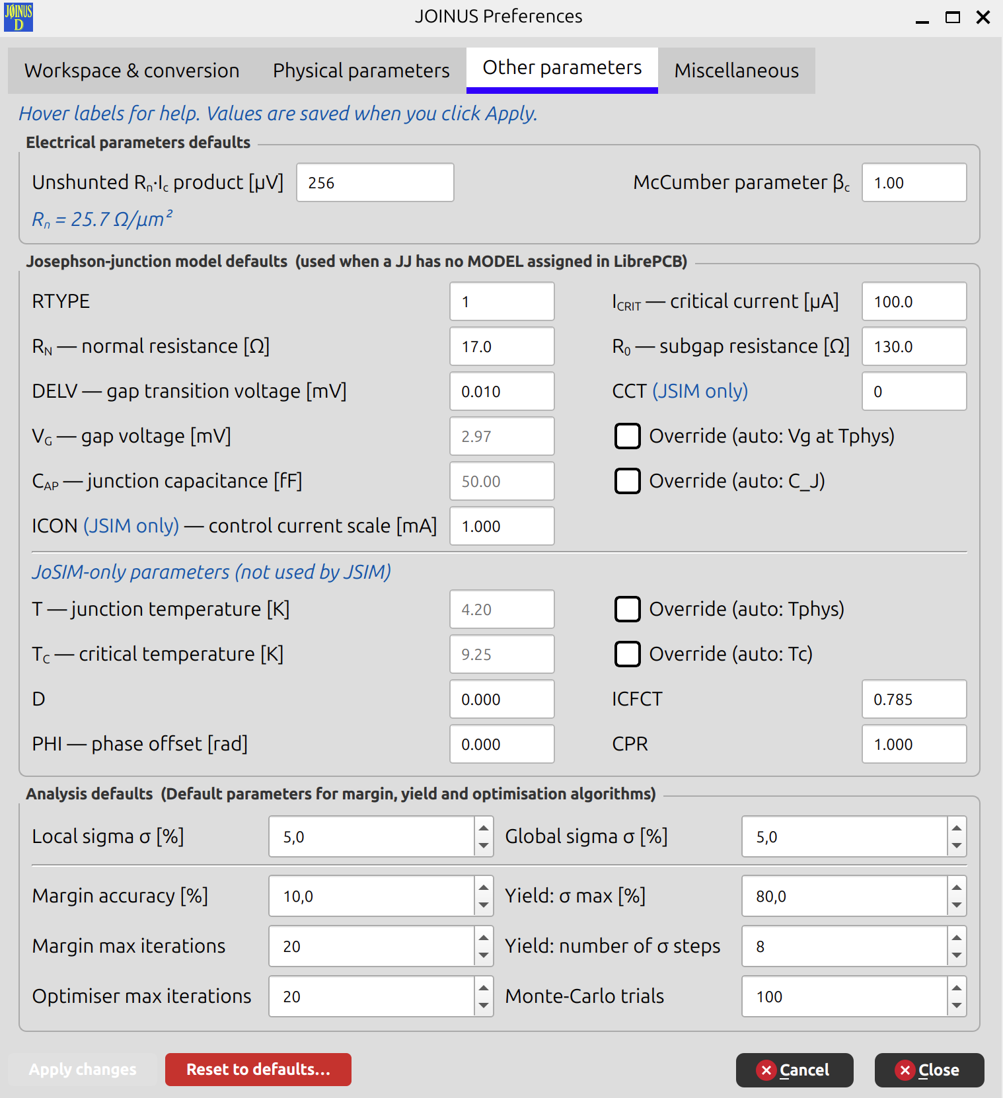Click CAP junction capacitance label

pos(167,481)
